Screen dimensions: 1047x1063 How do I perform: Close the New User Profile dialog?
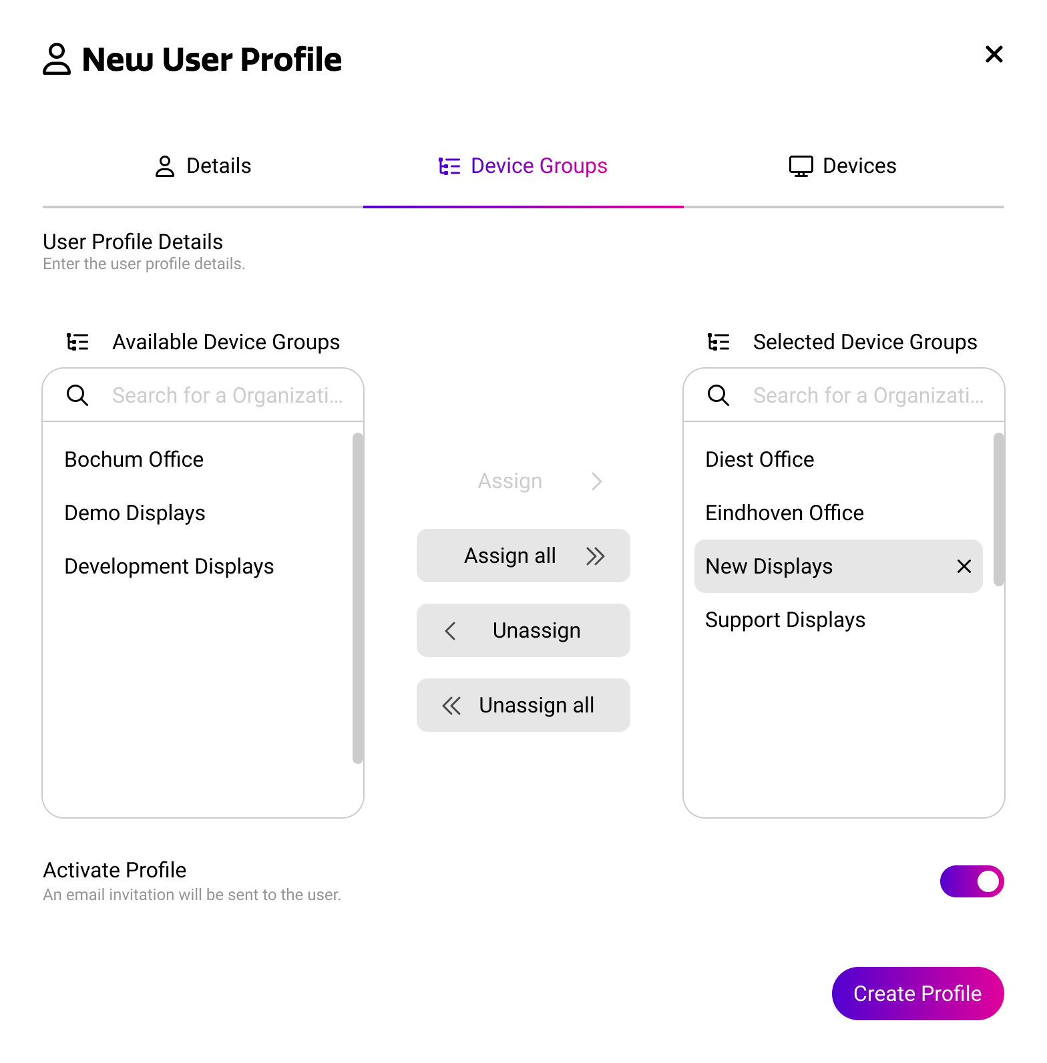tap(994, 55)
